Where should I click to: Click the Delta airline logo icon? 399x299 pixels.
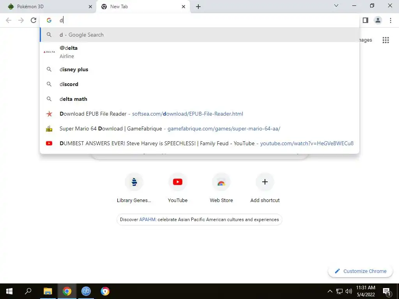point(49,52)
